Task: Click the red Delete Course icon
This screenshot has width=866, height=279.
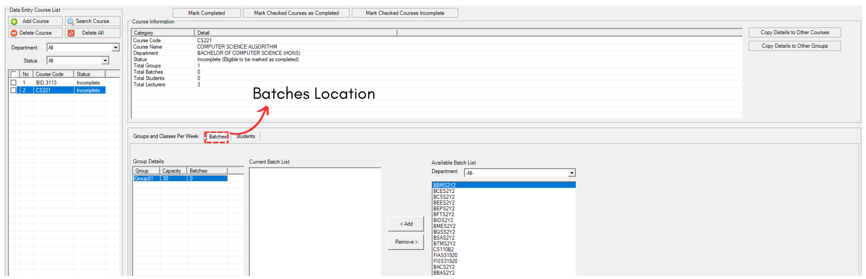Action: tap(14, 33)
